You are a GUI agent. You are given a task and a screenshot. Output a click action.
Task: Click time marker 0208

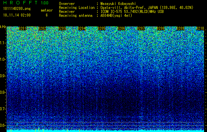point(161,28)
